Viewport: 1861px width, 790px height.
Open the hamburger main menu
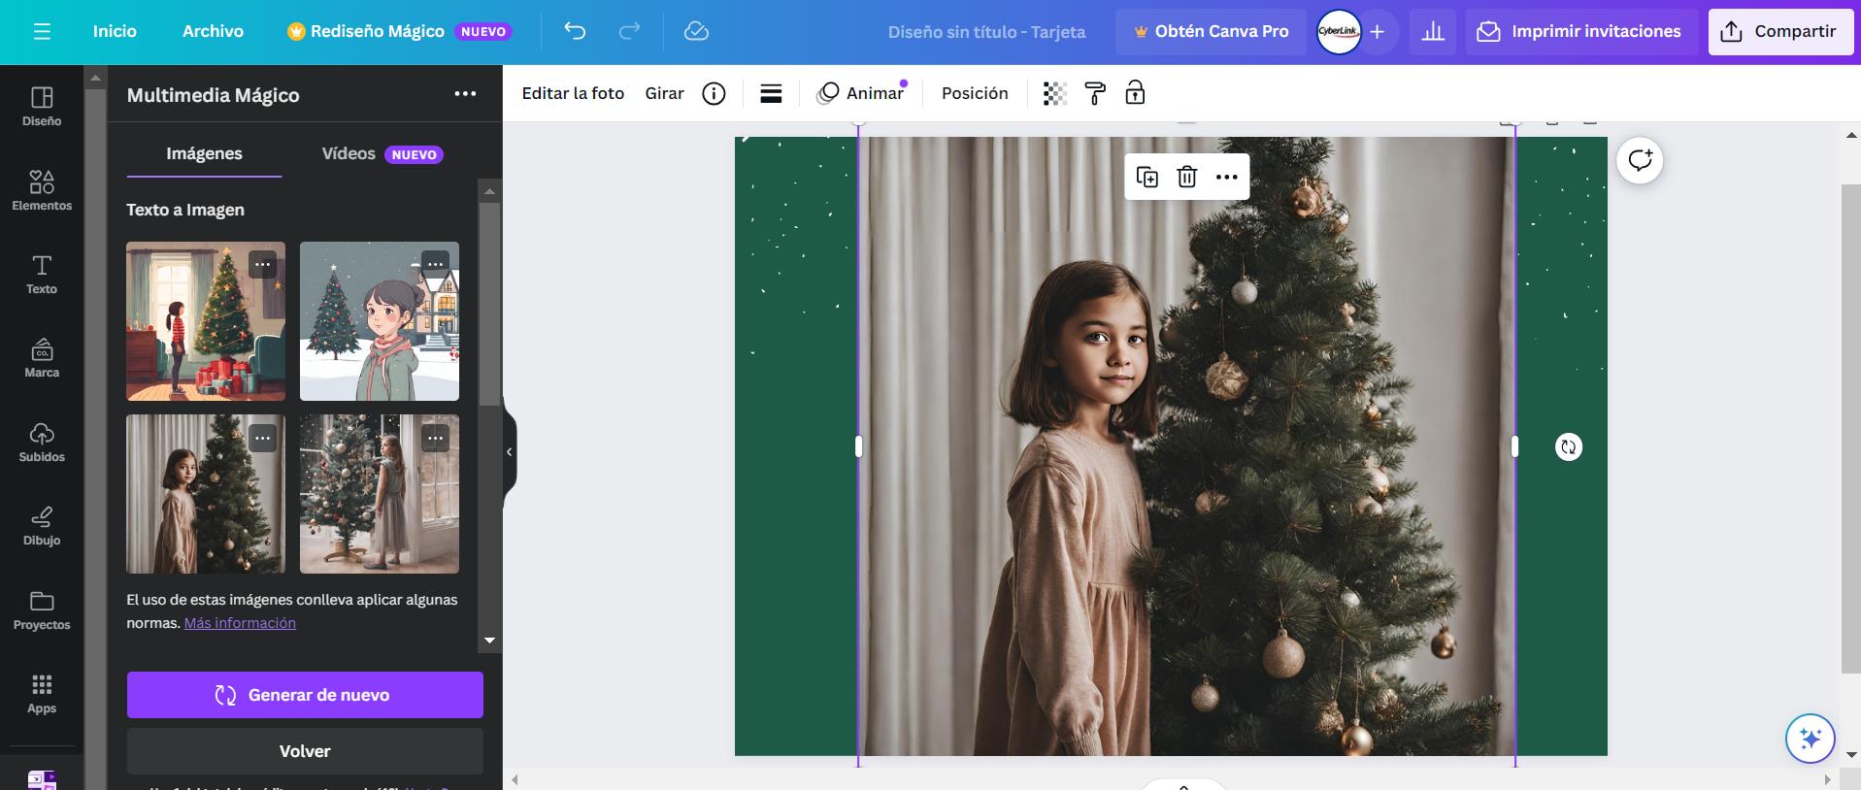pos(42,31)
